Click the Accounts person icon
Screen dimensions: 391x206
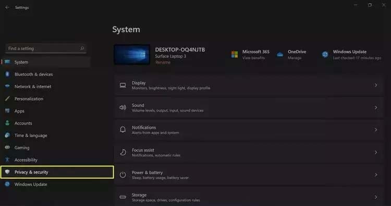point(7,123)
